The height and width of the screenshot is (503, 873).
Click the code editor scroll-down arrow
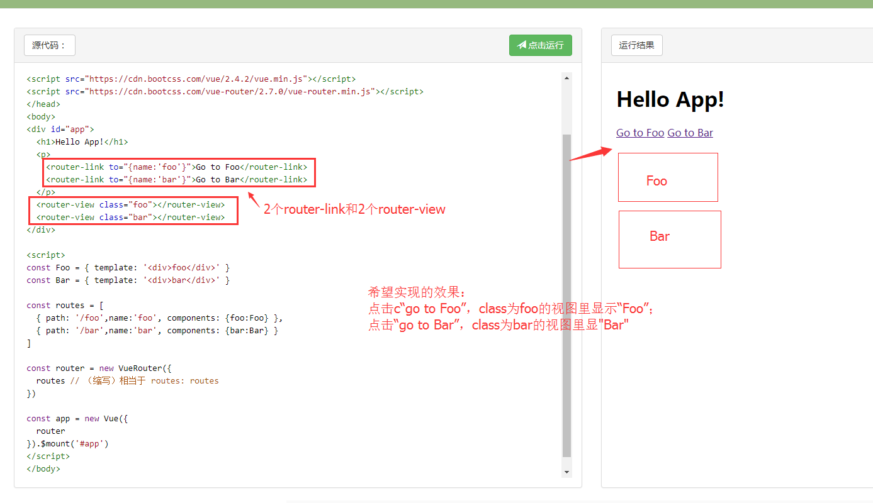566,472
